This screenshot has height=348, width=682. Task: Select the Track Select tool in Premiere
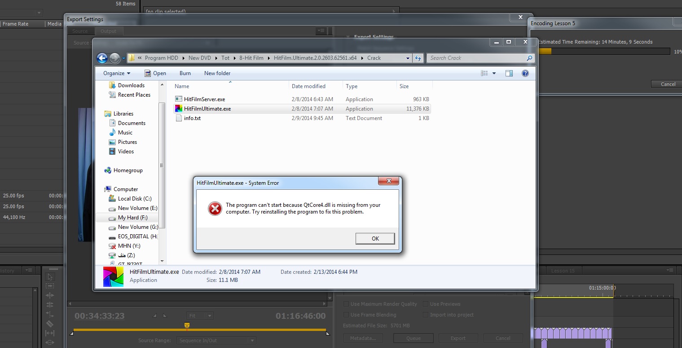pos(50,286)
